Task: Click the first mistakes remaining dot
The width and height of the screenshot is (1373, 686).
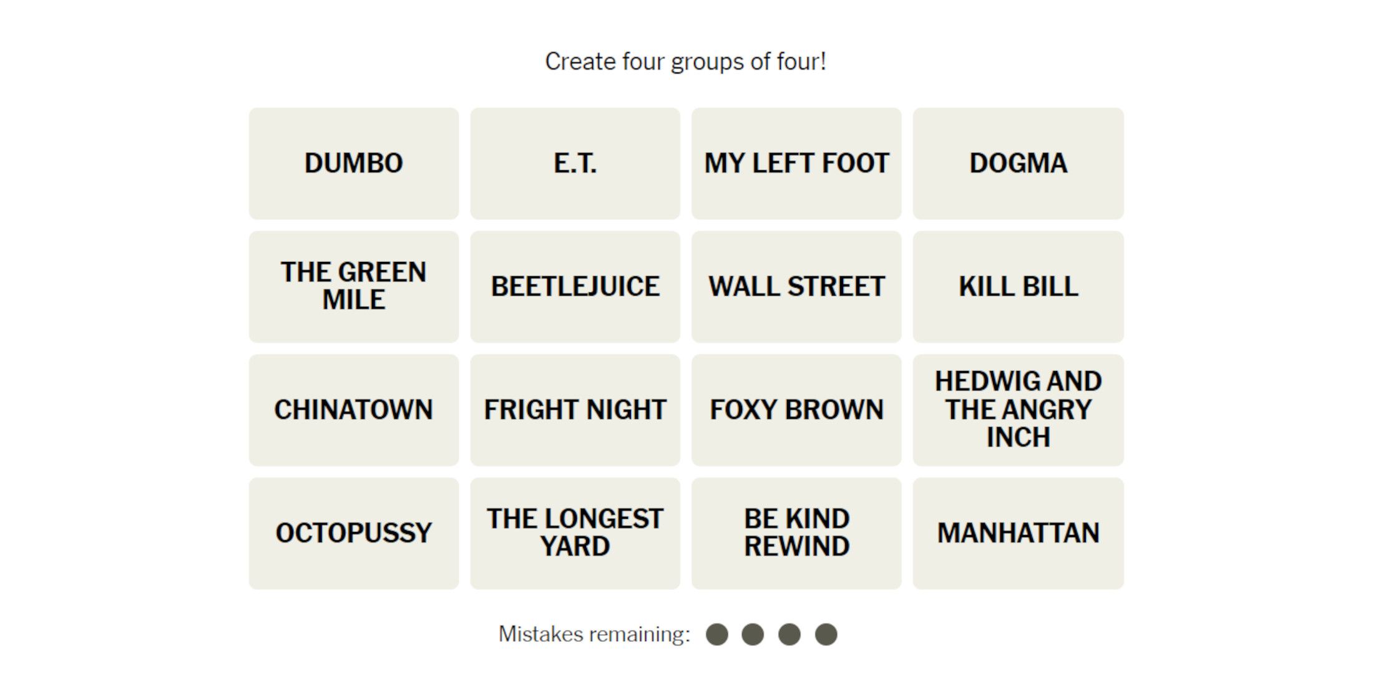Action: (x=716, y=634)
